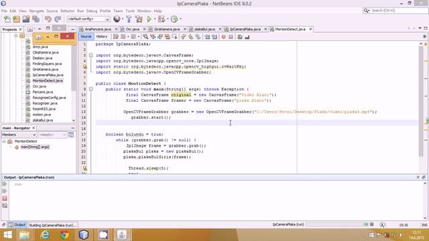This screenshot has width=429, height=241.
Task: Collapse the import block fold on line 3
Action: [91, 55]
